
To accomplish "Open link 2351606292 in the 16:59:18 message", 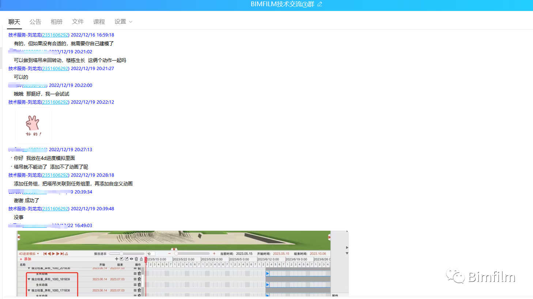I will point(55,35).
